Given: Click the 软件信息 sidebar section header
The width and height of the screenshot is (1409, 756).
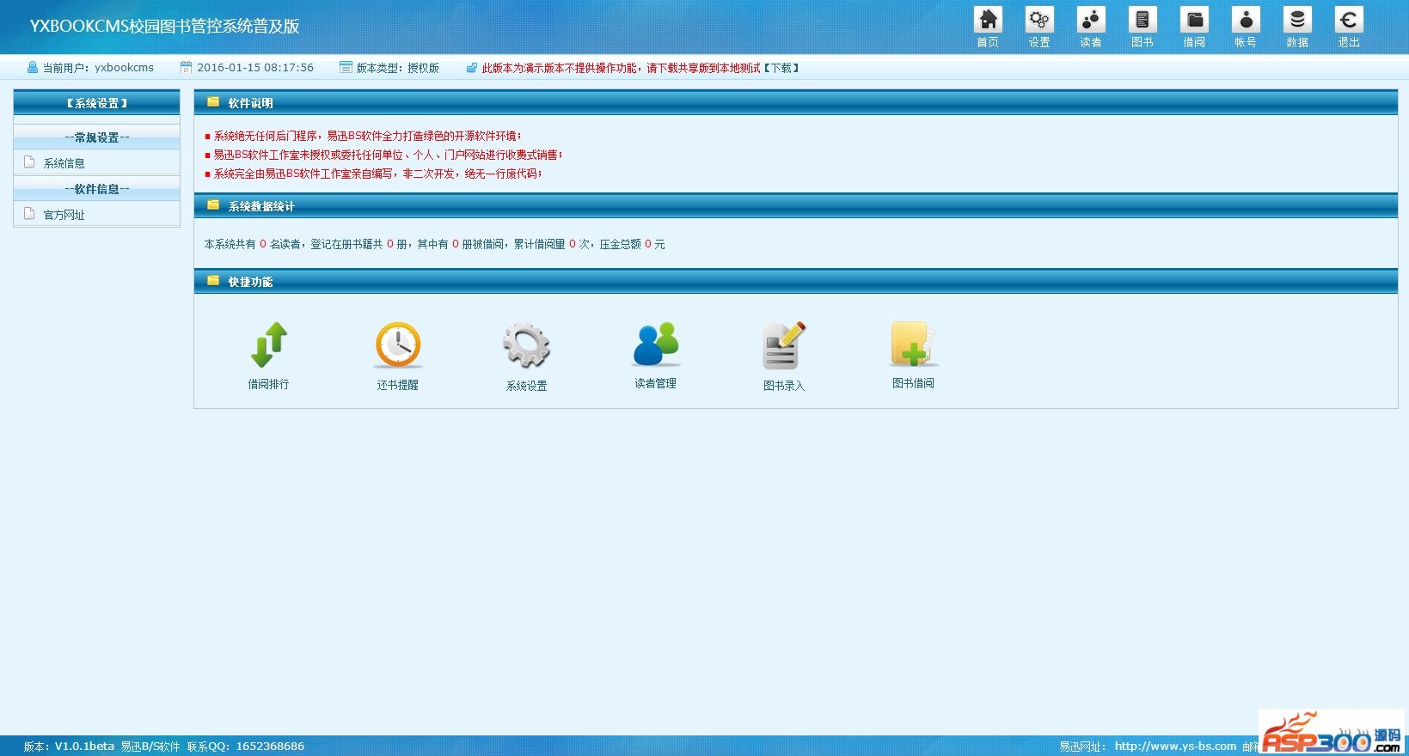Looking at the screenshot, I should (96, 189).
